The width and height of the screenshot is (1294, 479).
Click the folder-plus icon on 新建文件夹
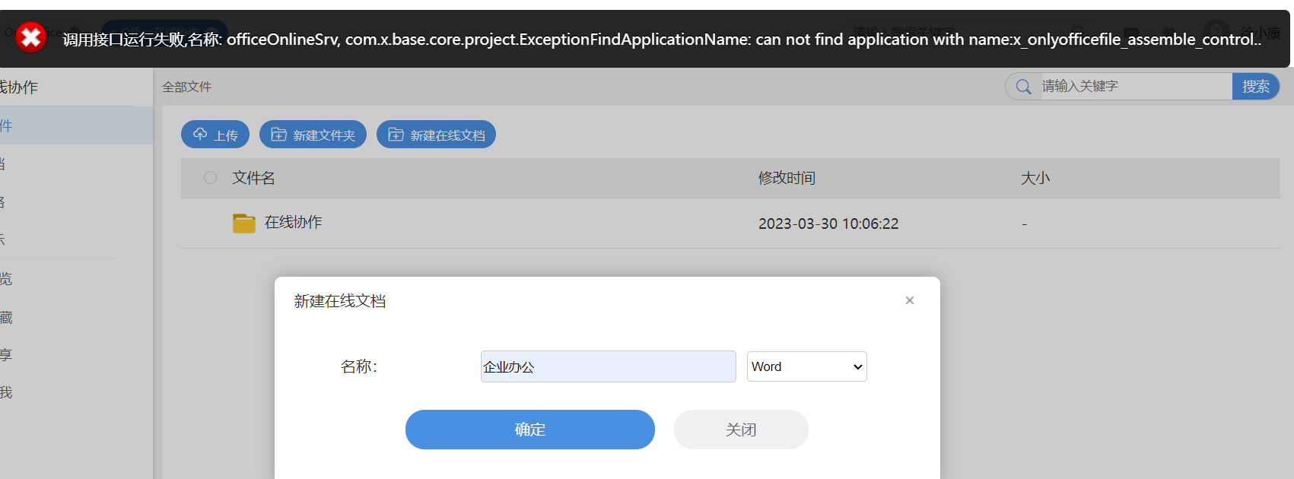tap(279, 135)
